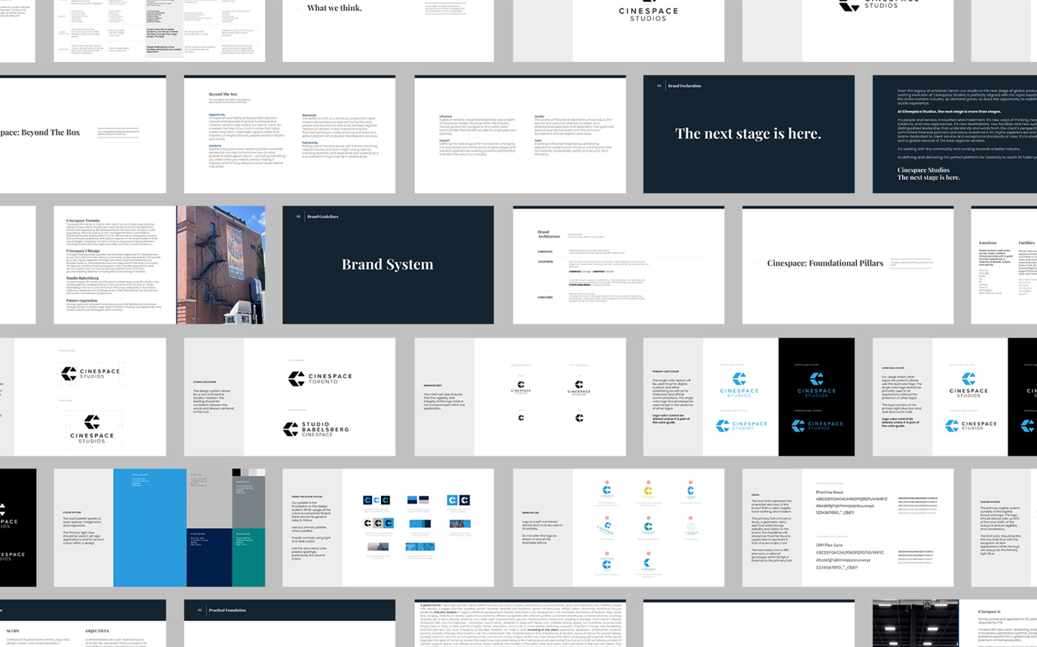Viewport: 1037px width, 647px height.
Task: Open the 'Brand System' title slide
Action: coord(387,264)
